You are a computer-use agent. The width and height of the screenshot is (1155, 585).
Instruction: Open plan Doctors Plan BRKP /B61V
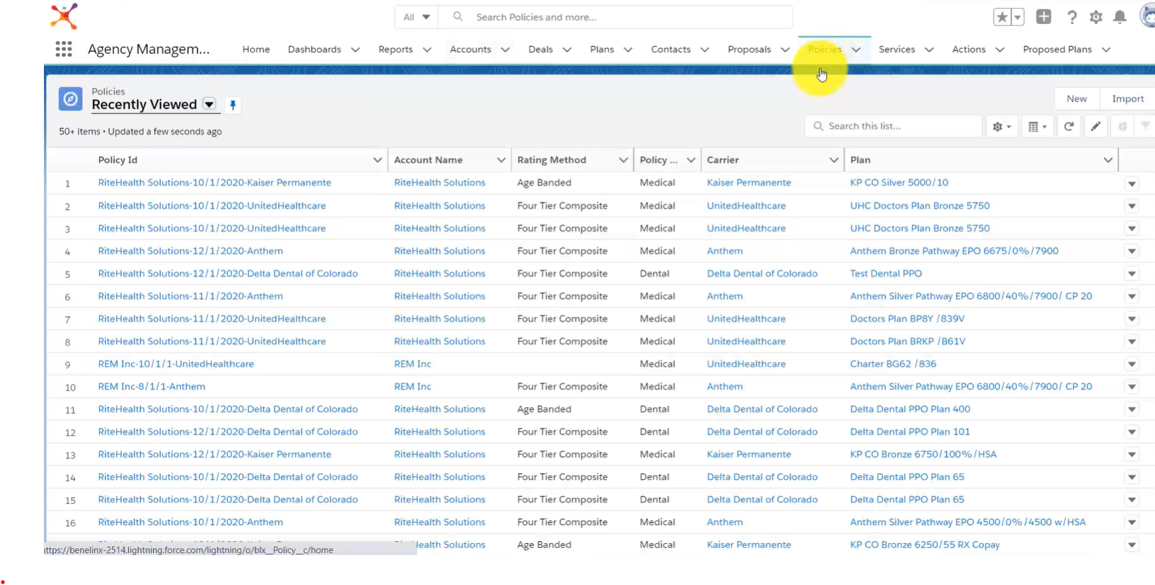click(x=908, y=341)
